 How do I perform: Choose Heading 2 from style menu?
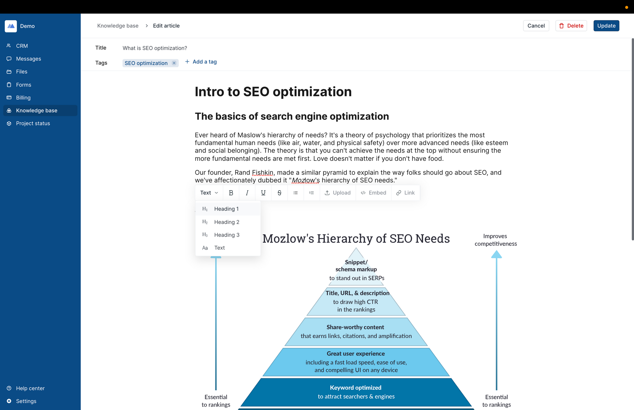(x=227, y=222)
